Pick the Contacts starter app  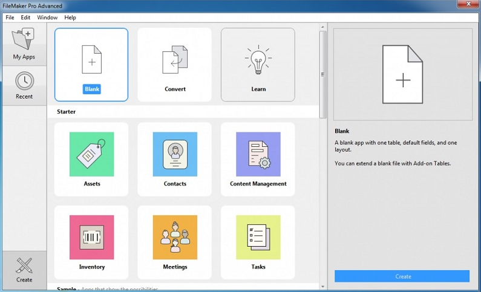pyautogui.click(x=174, y=160)
